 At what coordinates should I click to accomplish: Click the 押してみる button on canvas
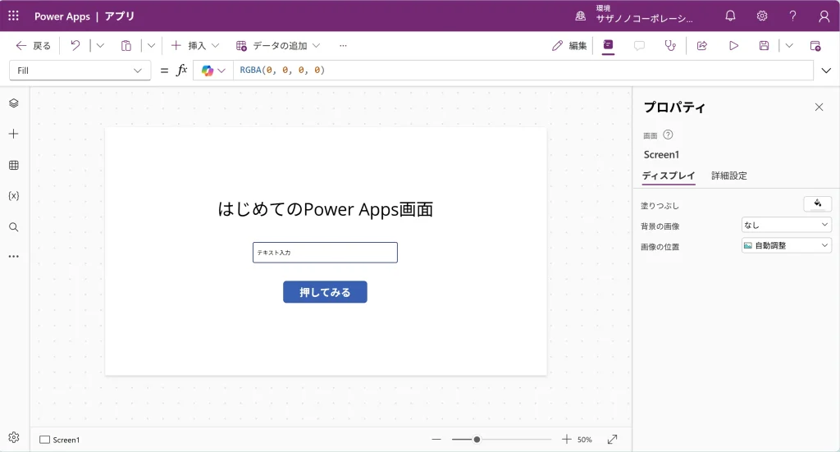[325, 292]
